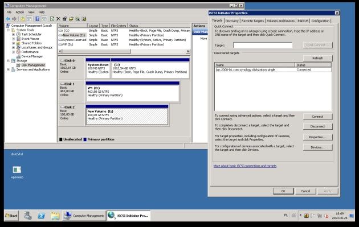Click OK in iSCSI Initiator Properties
The height and width of the screenshot is (227, 359).
point(283,191)
